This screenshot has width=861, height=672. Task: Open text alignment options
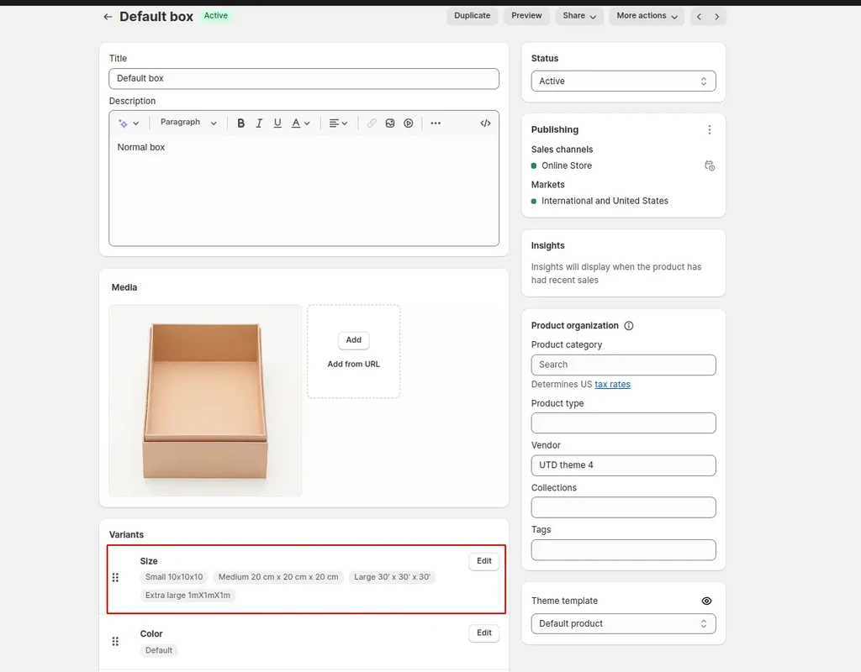tap(338, 123)
